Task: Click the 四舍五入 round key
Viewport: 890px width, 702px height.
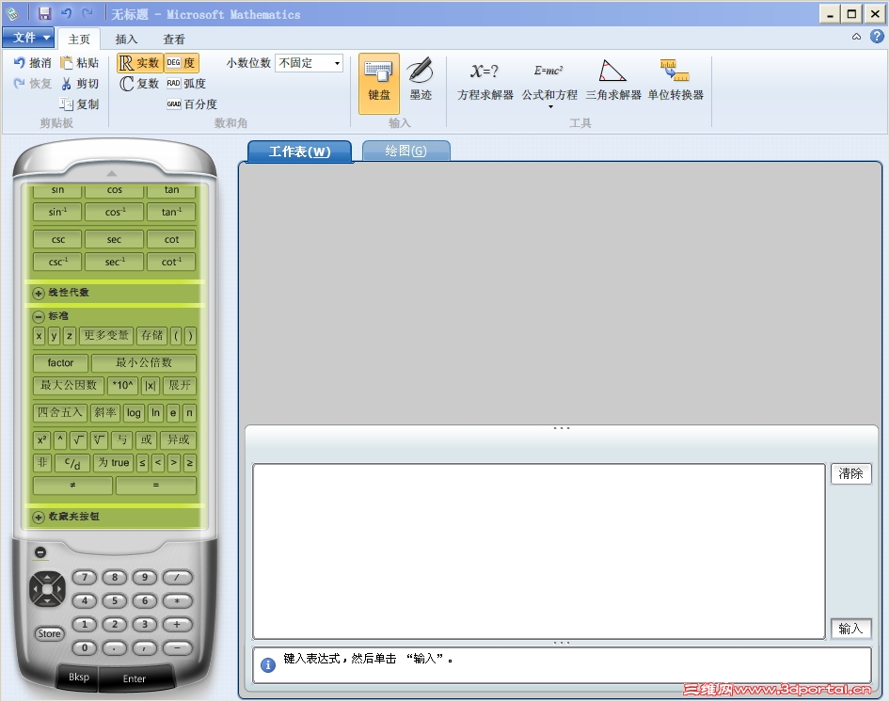Action: coord(59,413)
